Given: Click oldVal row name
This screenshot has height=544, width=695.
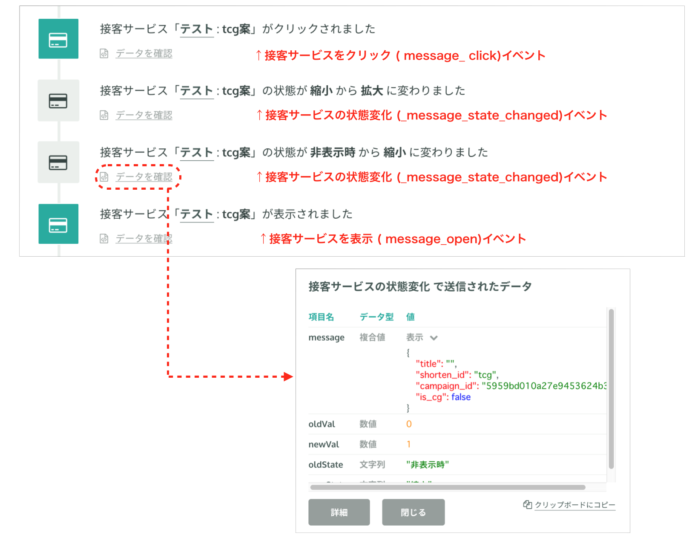Looking at the screenshot, I should pos(322,424).
